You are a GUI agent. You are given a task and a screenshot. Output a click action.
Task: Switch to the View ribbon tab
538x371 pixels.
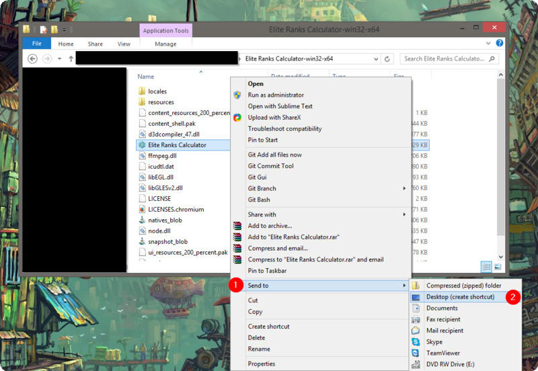click(x=124, y=44)
